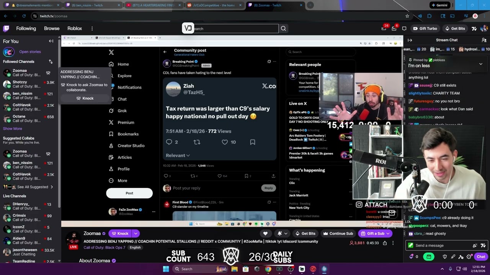Open chat settings gear

(x=469, y=257)
